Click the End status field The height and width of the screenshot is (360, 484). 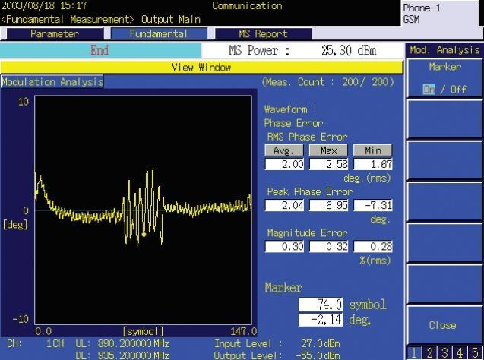[100, 50]
